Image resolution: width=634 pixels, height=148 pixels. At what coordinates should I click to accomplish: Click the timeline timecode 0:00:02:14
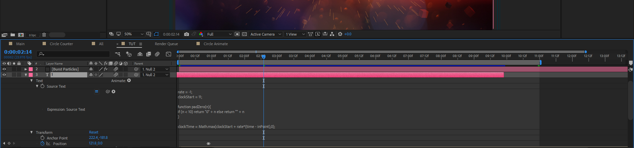(x=18, y=52)
